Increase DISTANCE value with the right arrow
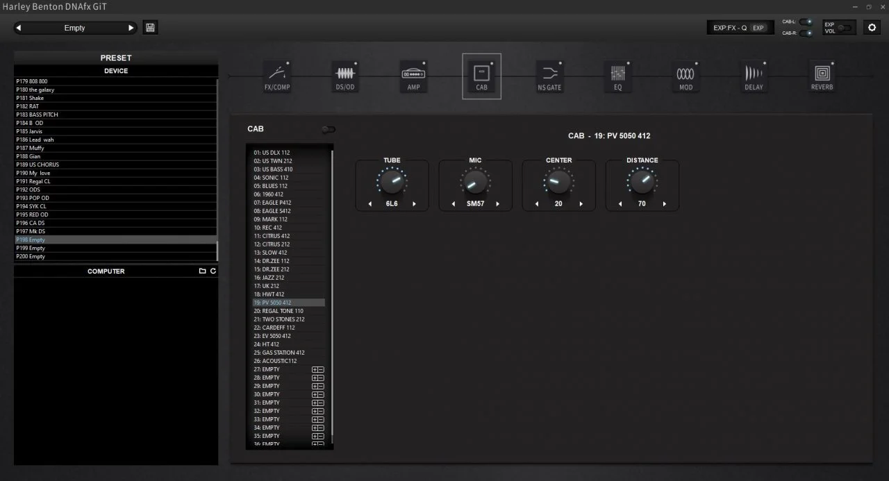Image resolution: width=889 pixels, height=481 pixels. pos(665,204)
